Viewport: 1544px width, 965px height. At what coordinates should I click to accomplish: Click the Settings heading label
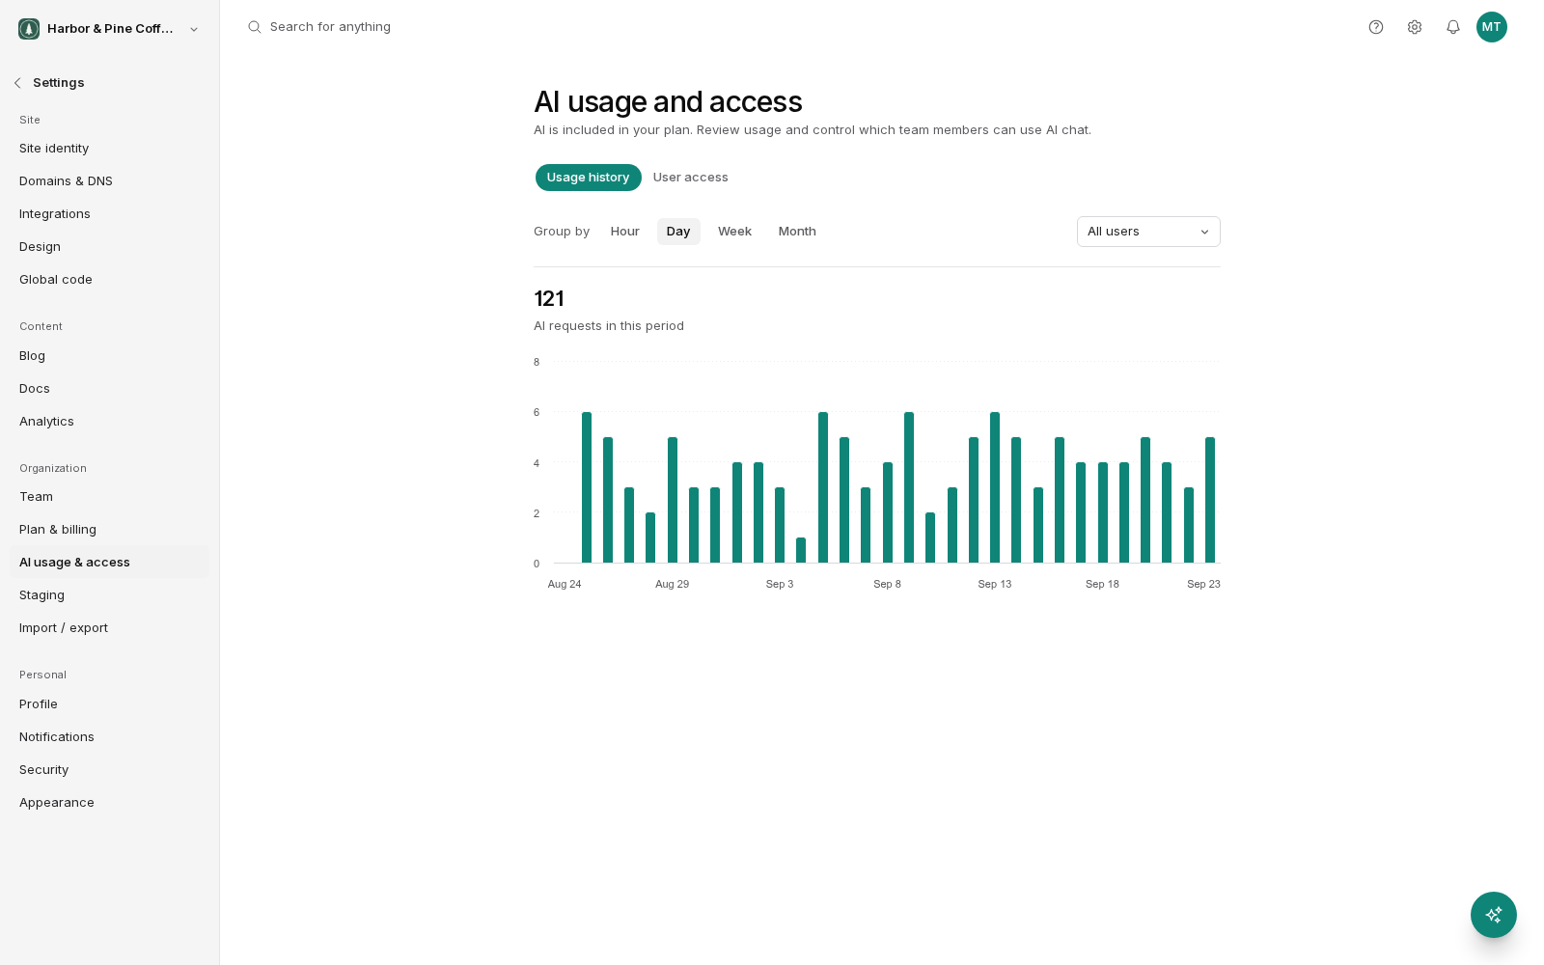pos(59,83)
